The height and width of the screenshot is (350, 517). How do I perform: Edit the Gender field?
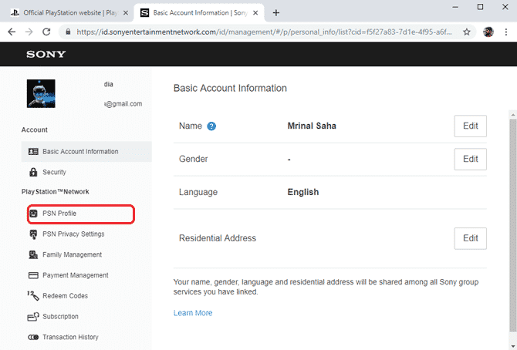point(470,159)
